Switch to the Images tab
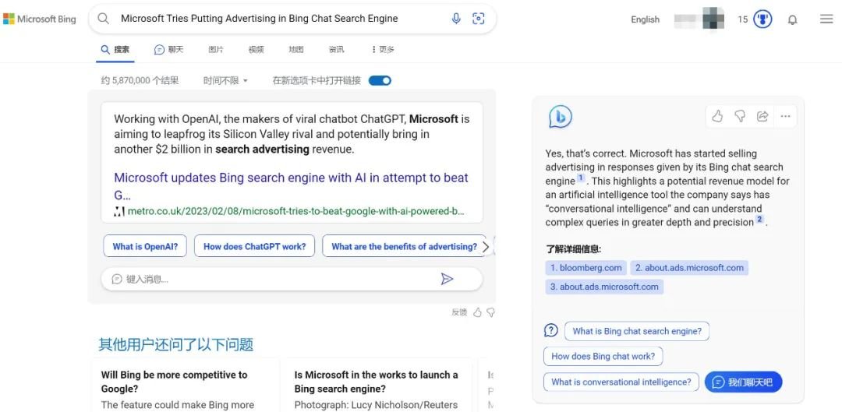The height and width of the screenshot is (412, 842). coord(216,49)
